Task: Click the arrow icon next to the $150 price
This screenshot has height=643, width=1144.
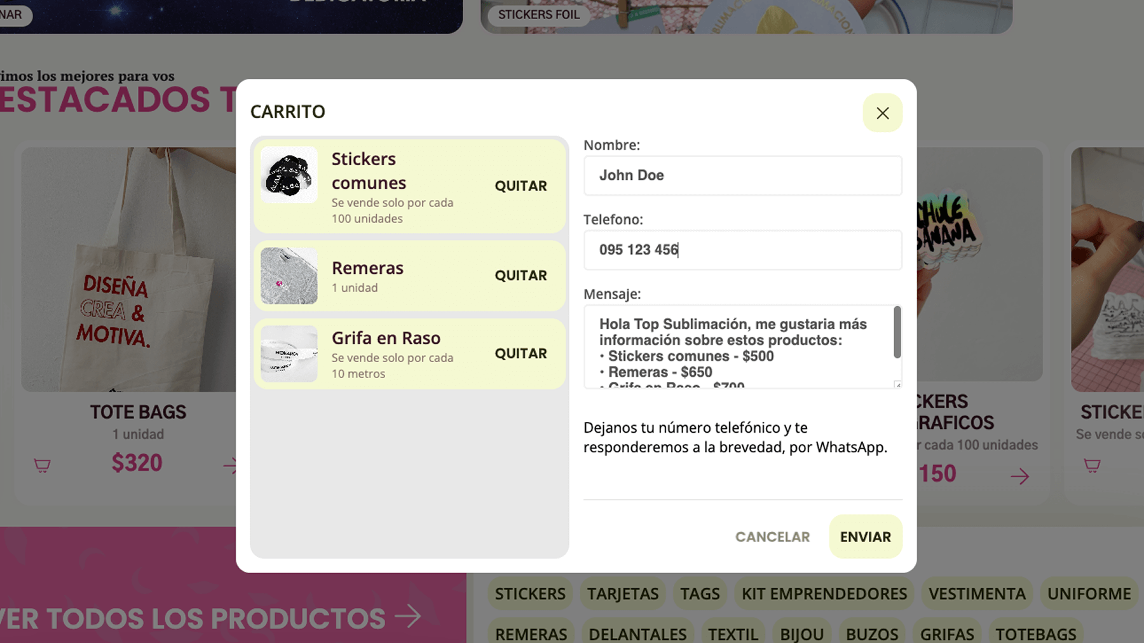Action: (1019, 476)
